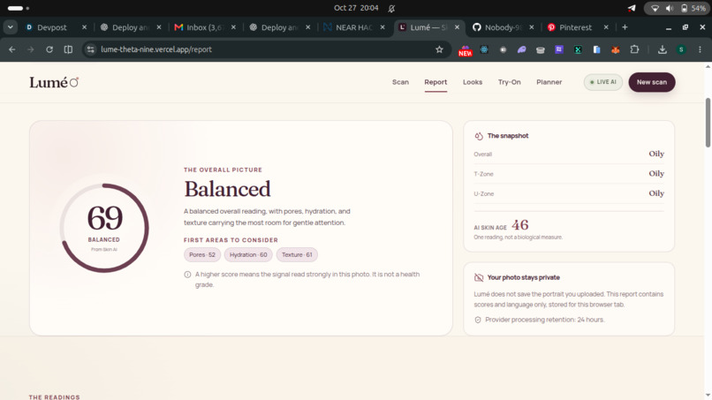Open the Looks nav item
This screenshot has width=712, height=400.
[473, 82]
